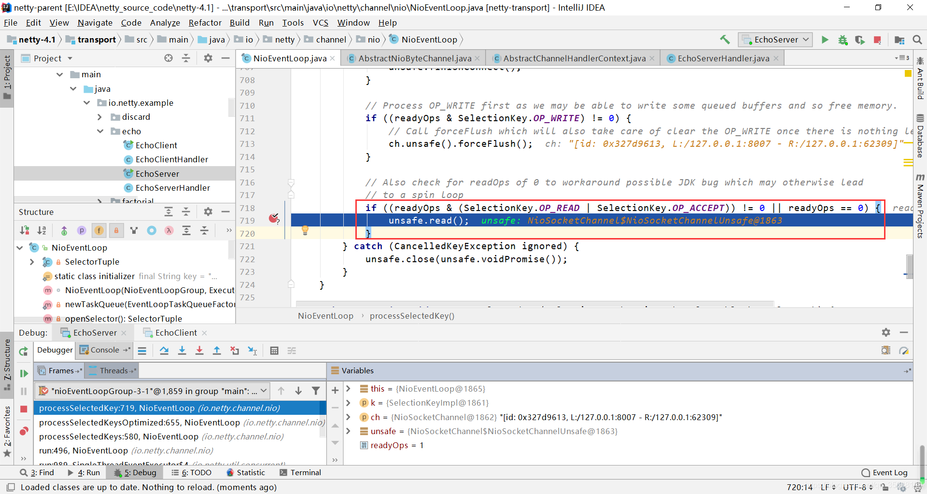Open Project Structure icon in top toolbar
Viewport: 927px width, 494px height.
tap(899, 40)
